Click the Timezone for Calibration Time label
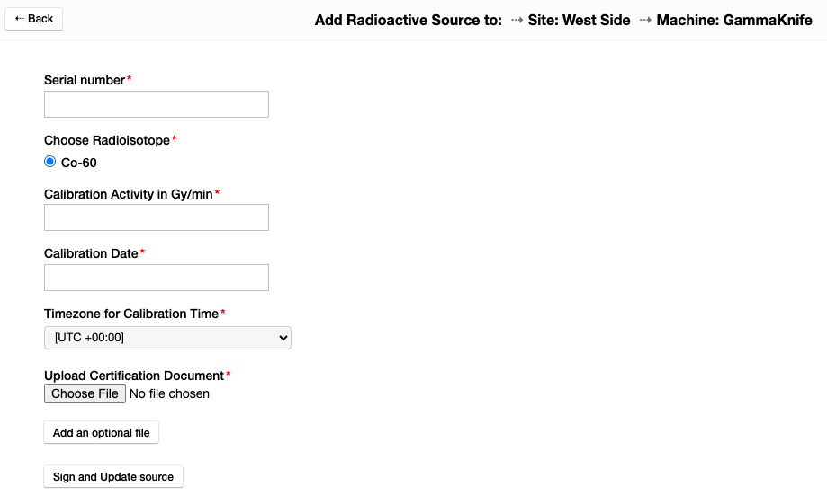Viewport: 827px width, 504px height. click(131, 314)
